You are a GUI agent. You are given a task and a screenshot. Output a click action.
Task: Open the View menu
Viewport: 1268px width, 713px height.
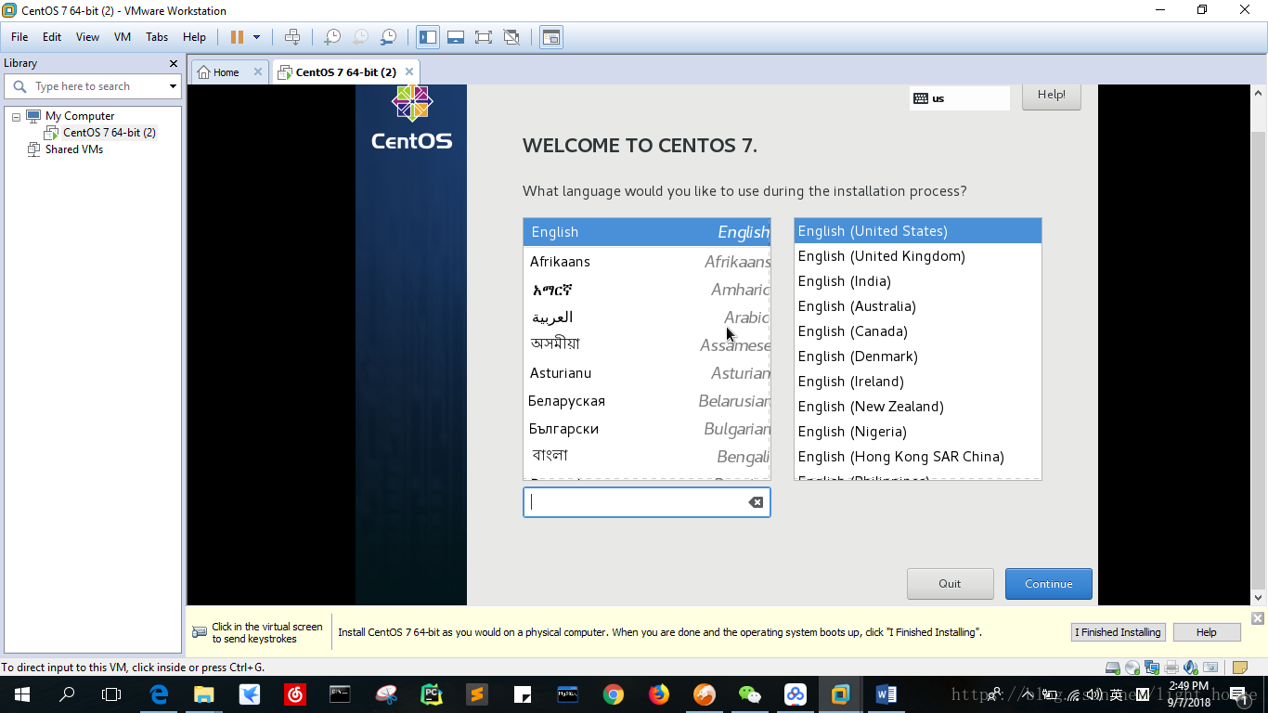click(x=87, y=37)
